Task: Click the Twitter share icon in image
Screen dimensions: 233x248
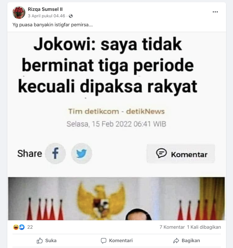Action: tap(81, 153)
